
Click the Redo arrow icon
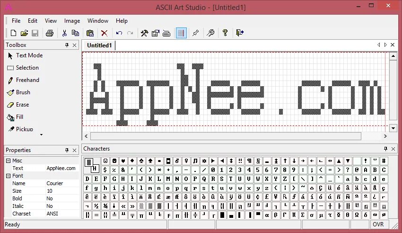[130, 33]
